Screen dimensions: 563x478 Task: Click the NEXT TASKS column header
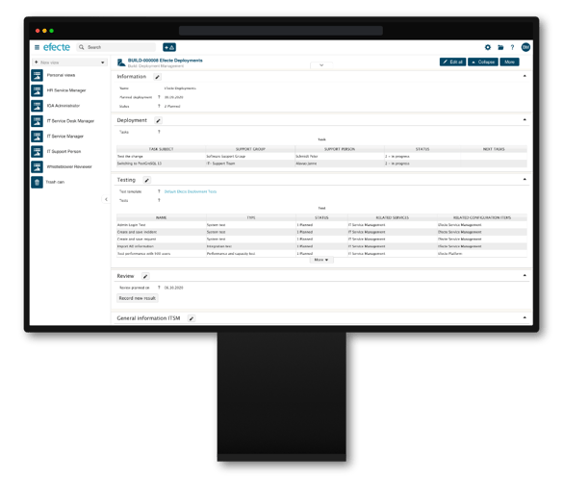coord(494,149)
